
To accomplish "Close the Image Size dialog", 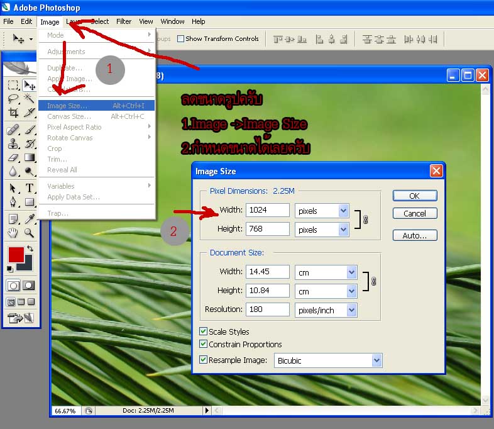I will click(x=436, y=171).
